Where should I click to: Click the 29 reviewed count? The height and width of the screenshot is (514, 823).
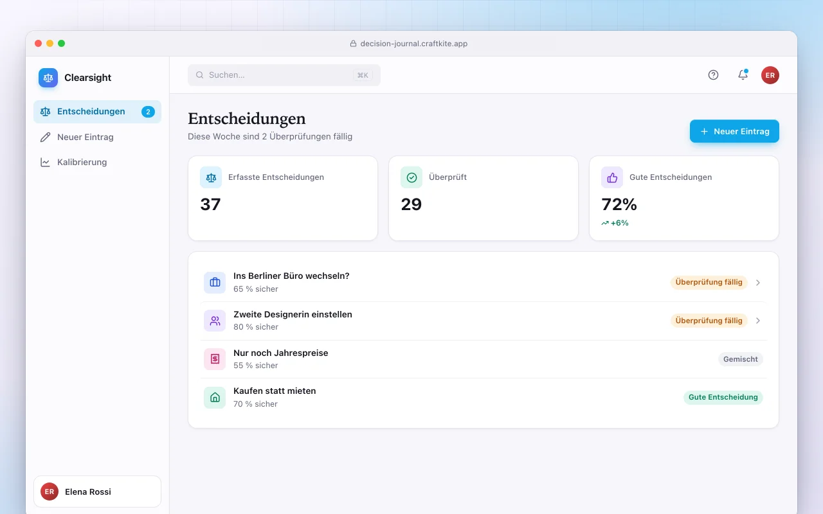(x=411, y=204)
